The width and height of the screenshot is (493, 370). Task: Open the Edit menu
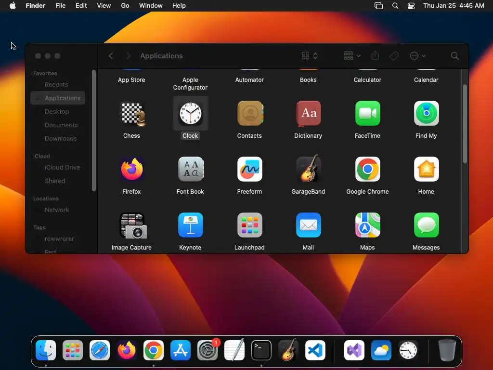[x=81, y=5]
